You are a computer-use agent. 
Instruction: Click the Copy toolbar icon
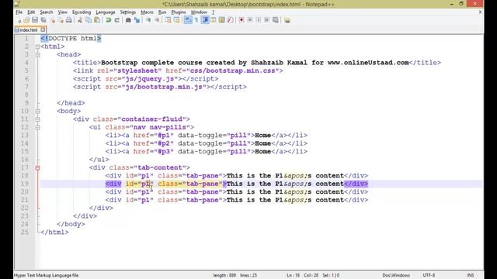point(89,20)
